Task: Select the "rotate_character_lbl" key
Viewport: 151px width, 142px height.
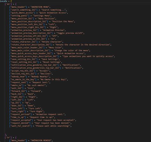Action: 24,42
